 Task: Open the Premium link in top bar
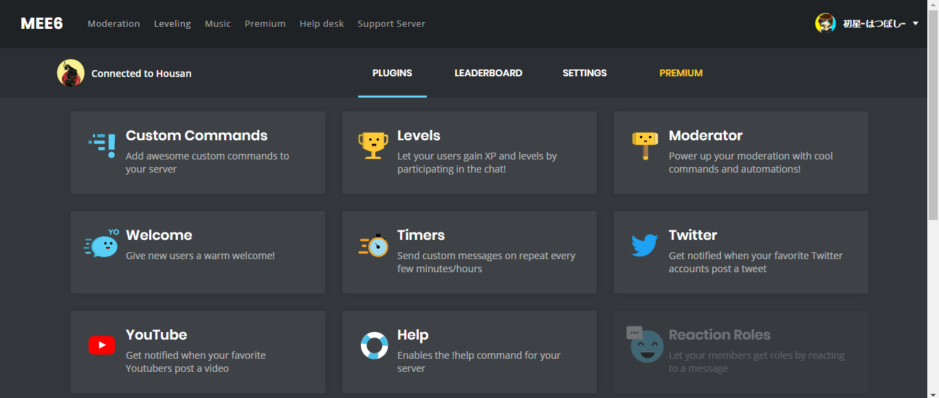(x=265, y=23)
